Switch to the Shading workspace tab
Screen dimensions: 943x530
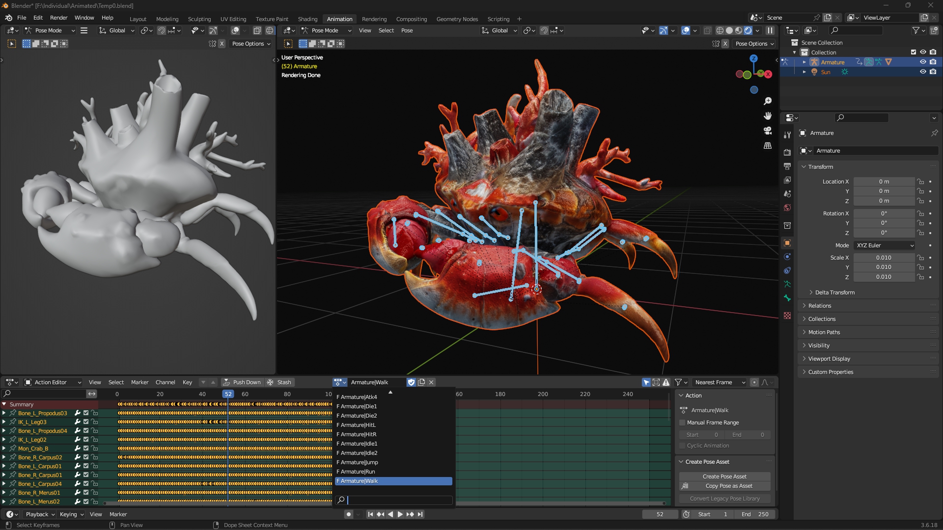point(307,19)
